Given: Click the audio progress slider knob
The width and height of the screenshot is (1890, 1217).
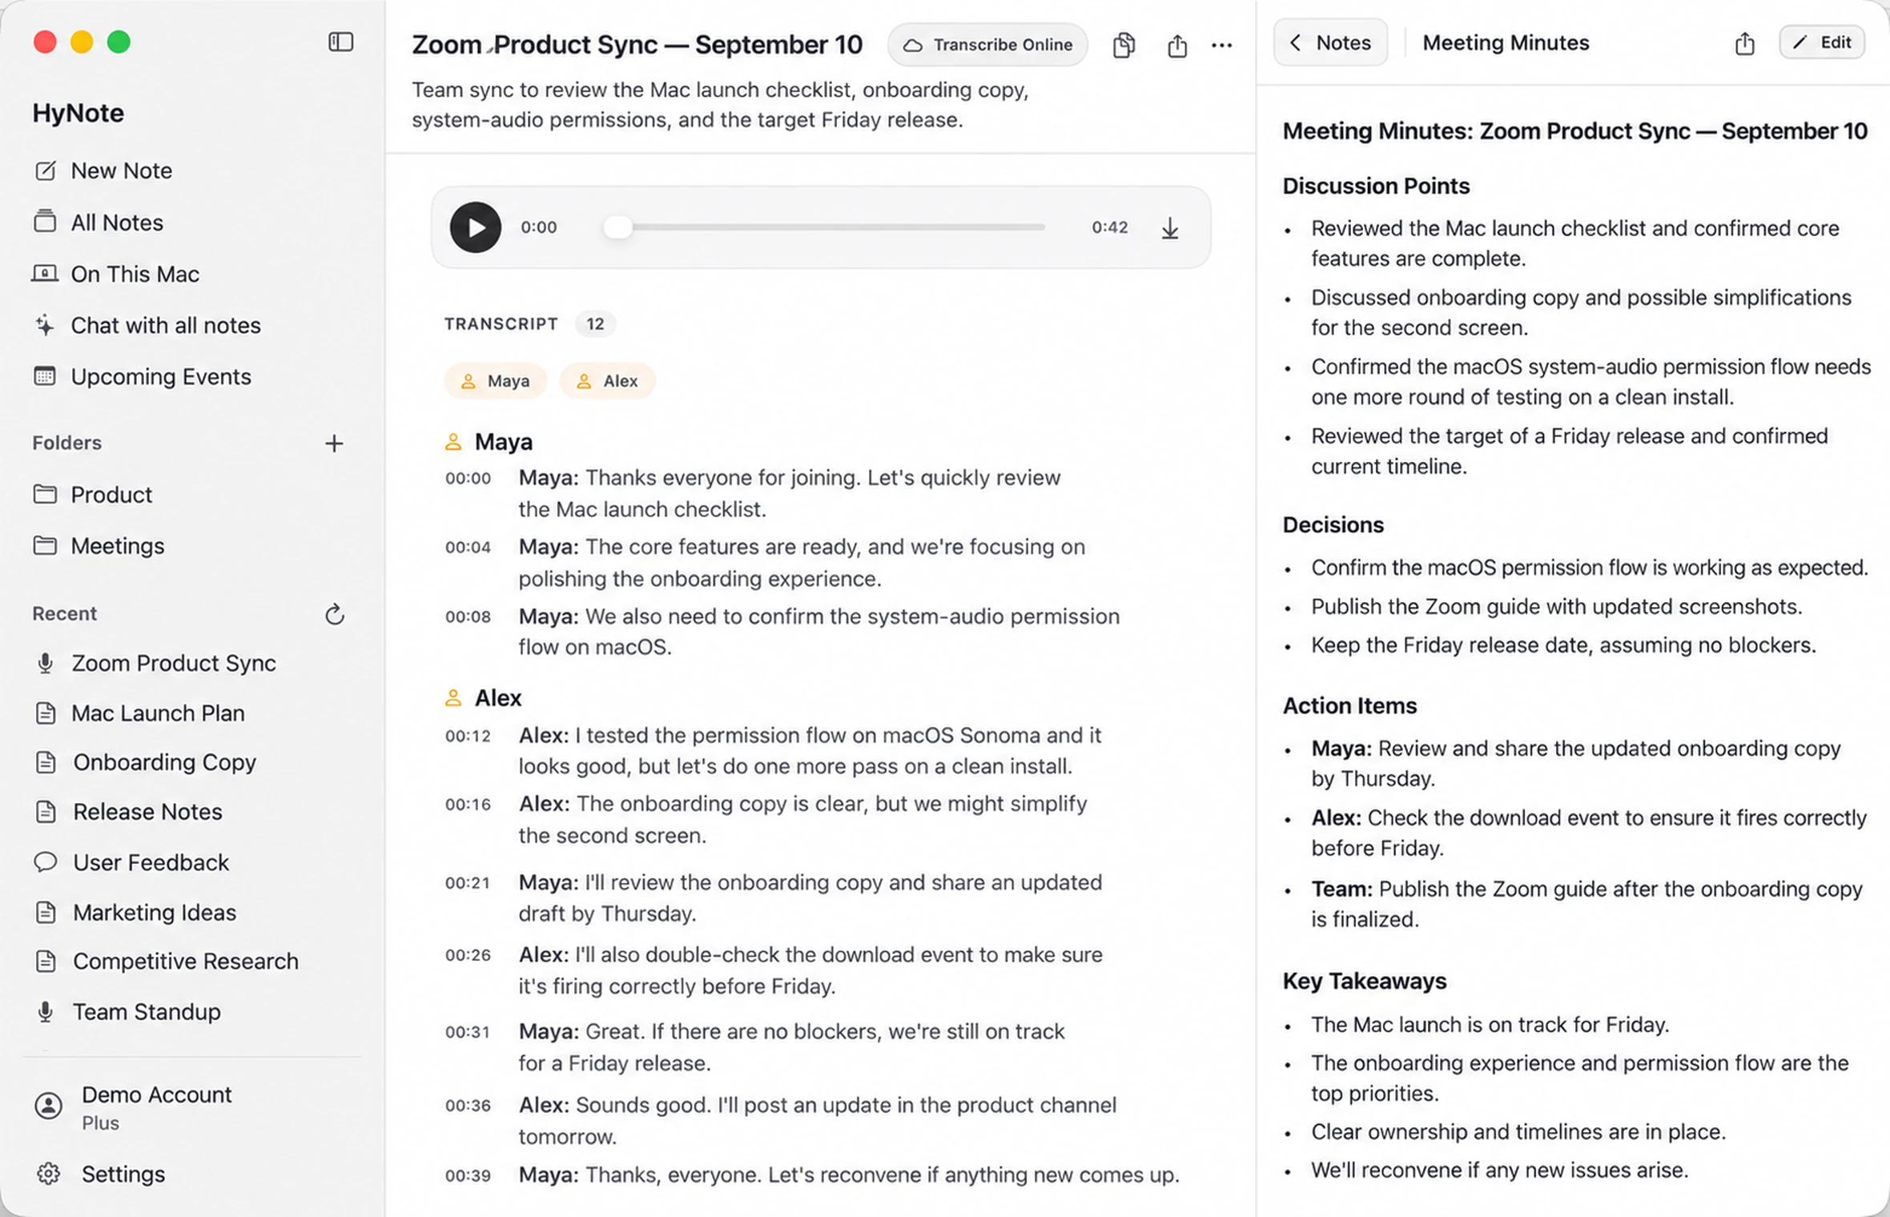Looking at the screenshot, I should click(617, 227).
